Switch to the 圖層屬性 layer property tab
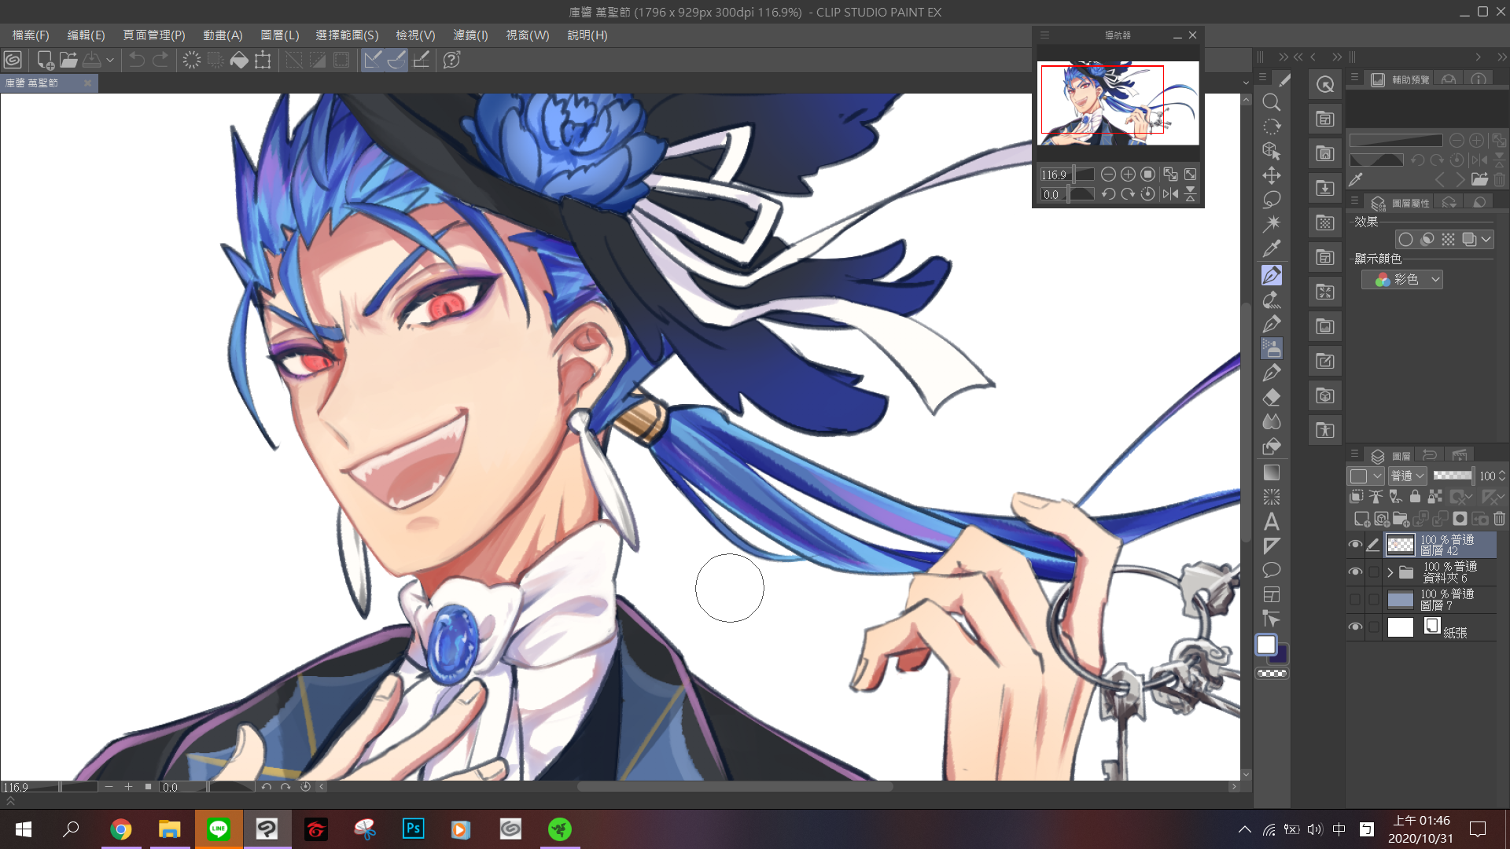 pos(1401,203)
